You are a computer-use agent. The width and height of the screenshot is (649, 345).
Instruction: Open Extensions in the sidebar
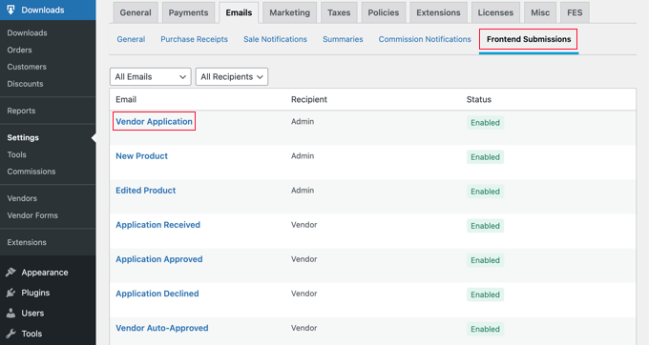tap(27, 242)
